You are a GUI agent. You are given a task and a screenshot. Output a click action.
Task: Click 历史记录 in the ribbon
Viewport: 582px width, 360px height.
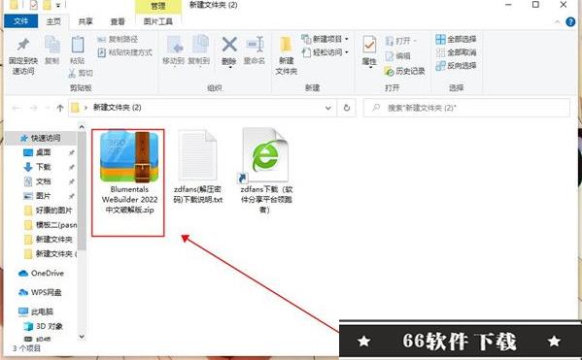click(404, 71)
